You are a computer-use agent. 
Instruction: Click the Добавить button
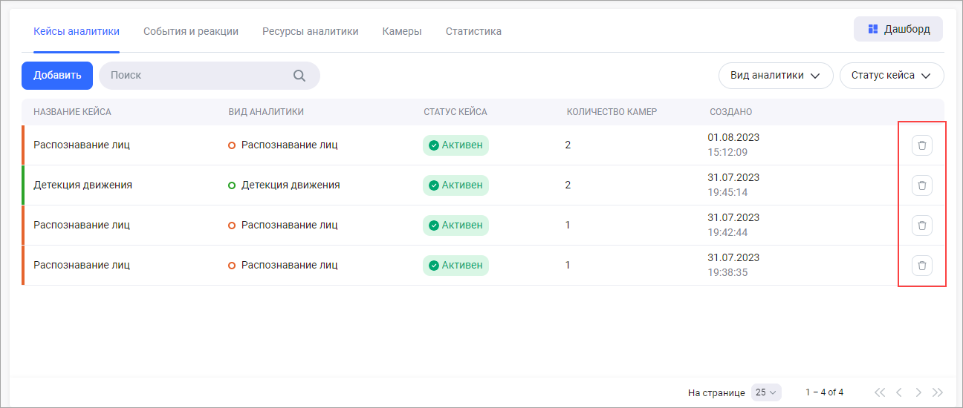click(57, 76)
